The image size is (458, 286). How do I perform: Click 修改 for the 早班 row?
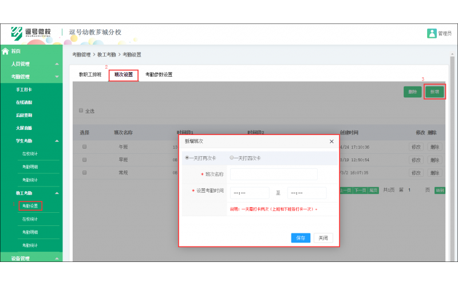[416, 160]
